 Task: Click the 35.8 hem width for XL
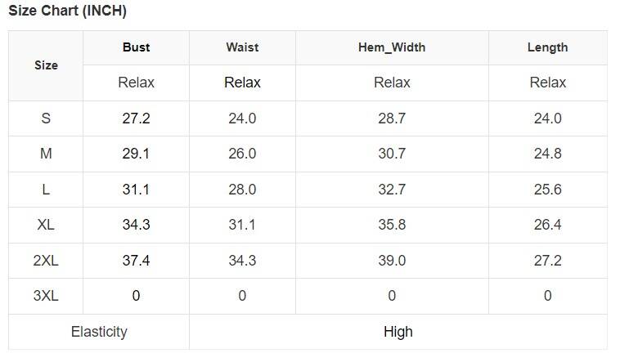[392, 225]
